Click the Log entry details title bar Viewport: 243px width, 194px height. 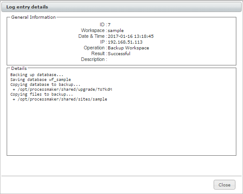pyautogui.click(x=121, y=7)
